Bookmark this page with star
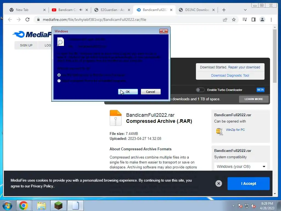This screenshot has height=211, width=281. 234,20
